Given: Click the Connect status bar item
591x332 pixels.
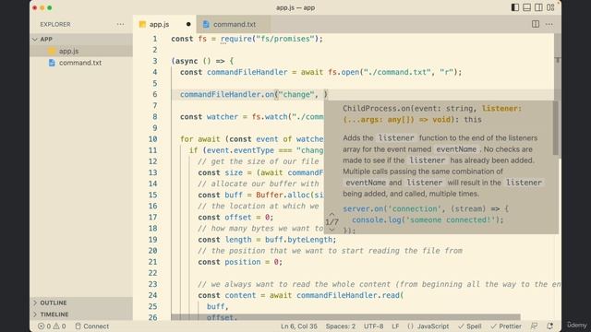Looking at the screenshot, I should click(x=92, y=326).
